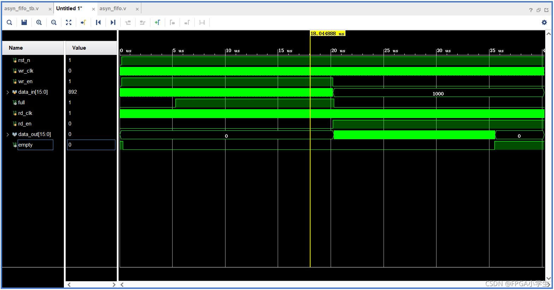Close the asyn_fifo.v tab
The image size is (554, 290).
(x=137, y=9)
